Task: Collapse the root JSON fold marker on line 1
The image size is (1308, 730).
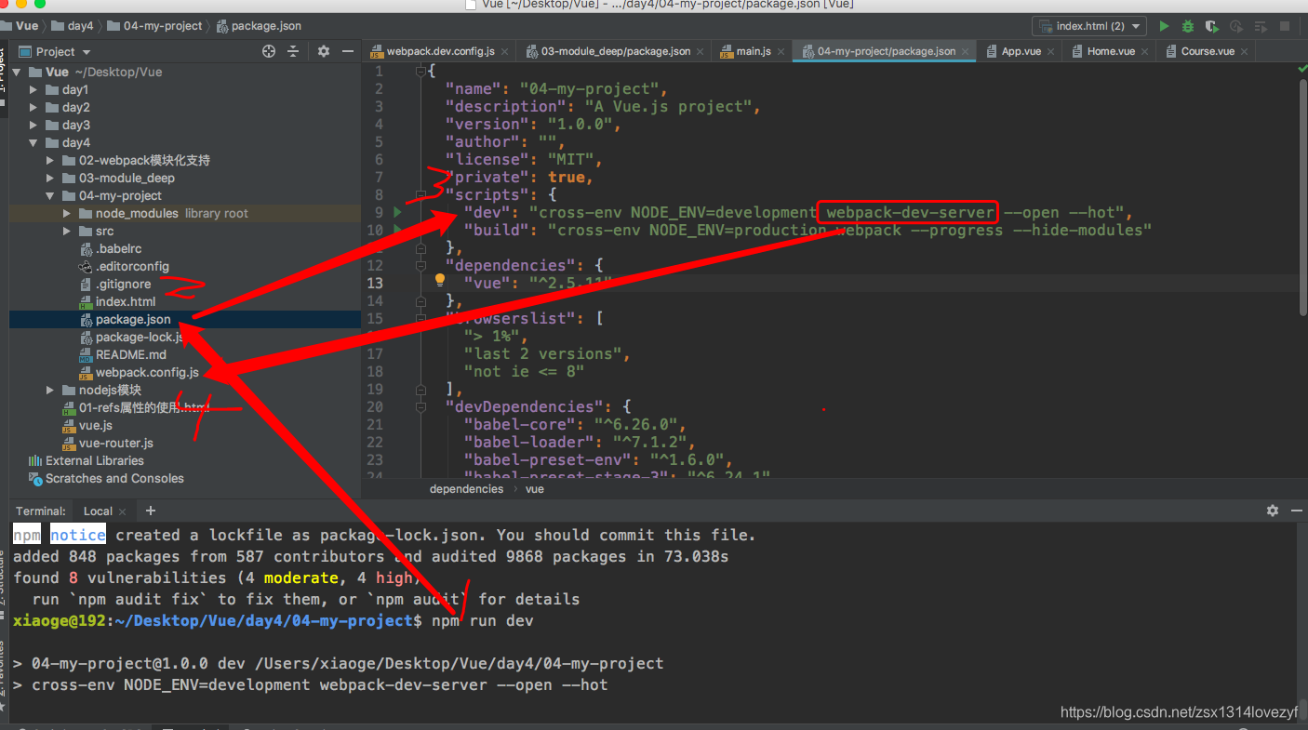Action: click(420, 71)
